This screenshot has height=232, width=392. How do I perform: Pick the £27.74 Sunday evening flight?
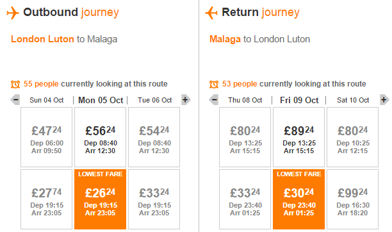pos(47,199)
